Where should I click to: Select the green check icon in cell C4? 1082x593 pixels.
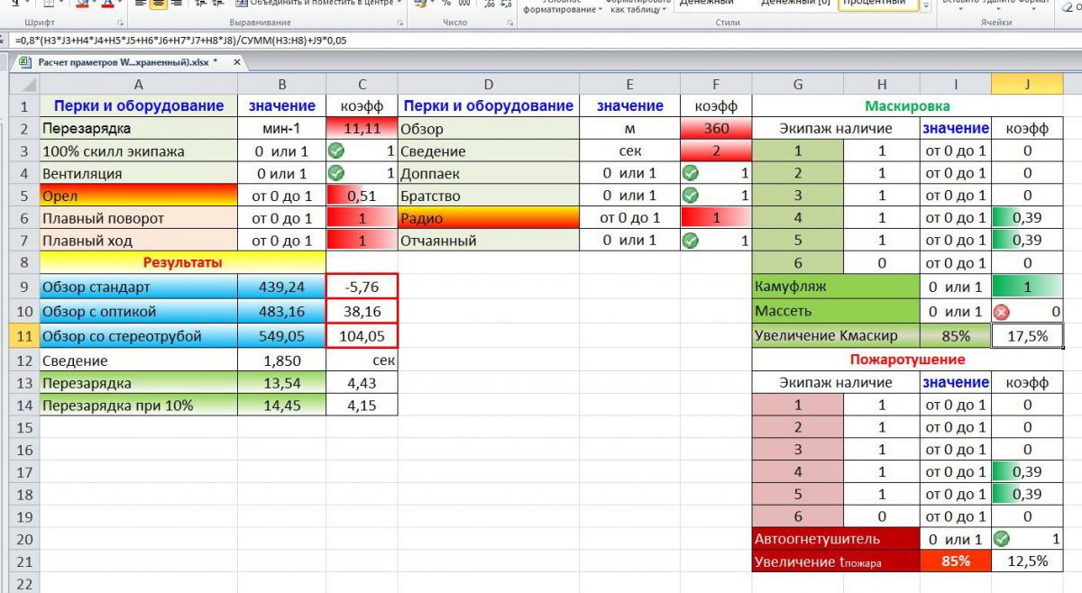[x=337, y=173]
